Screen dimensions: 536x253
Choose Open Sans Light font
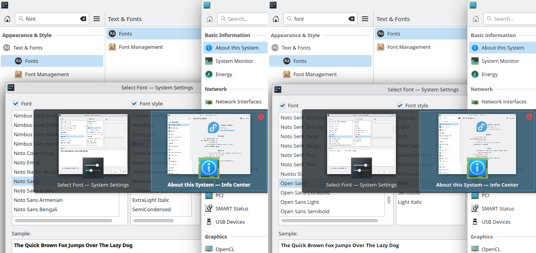[300, 202]
